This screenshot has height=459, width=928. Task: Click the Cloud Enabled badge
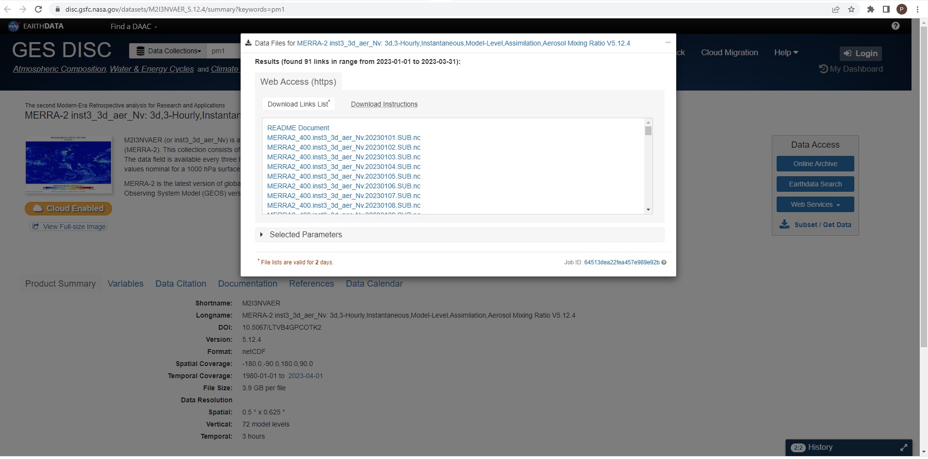click(68, 209)
